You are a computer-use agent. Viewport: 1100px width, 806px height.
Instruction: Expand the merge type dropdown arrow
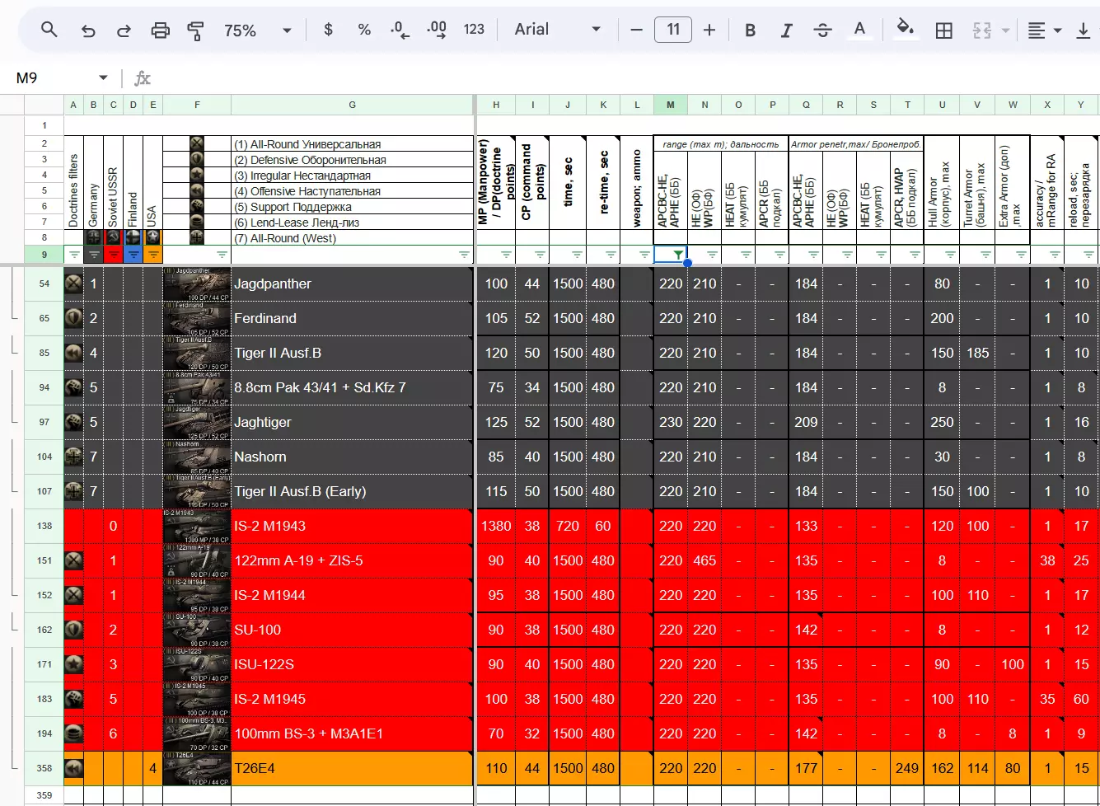click(x=1005, y=30)
